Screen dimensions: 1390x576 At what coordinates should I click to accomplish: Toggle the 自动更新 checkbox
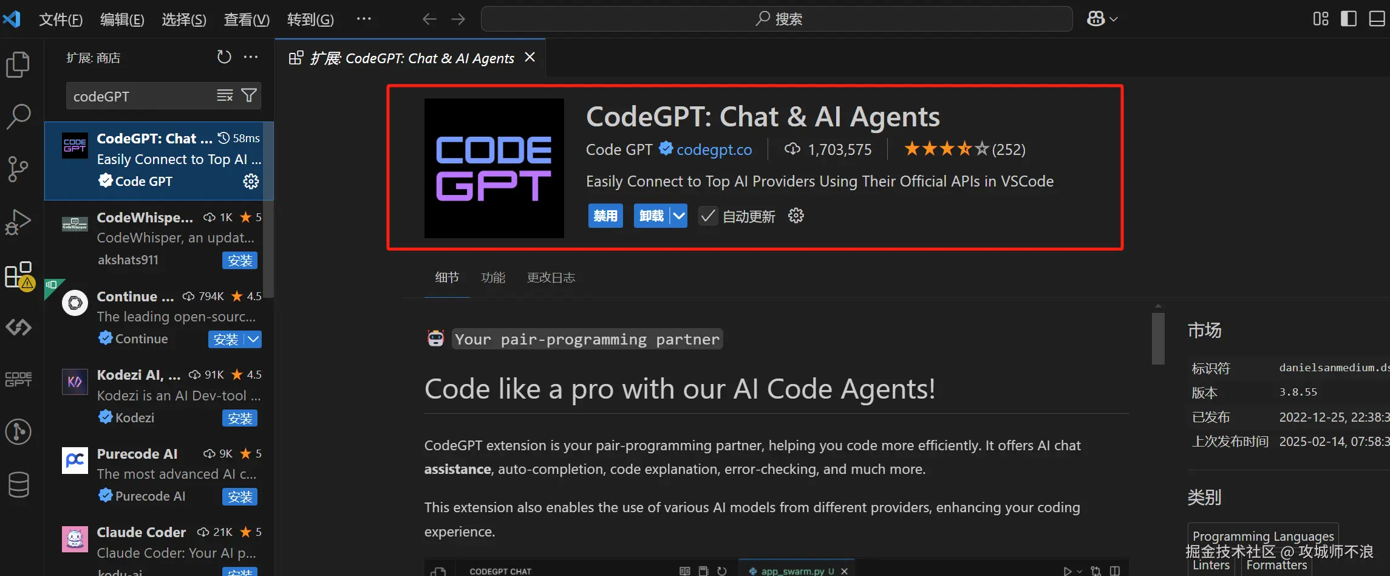(707, 216)
